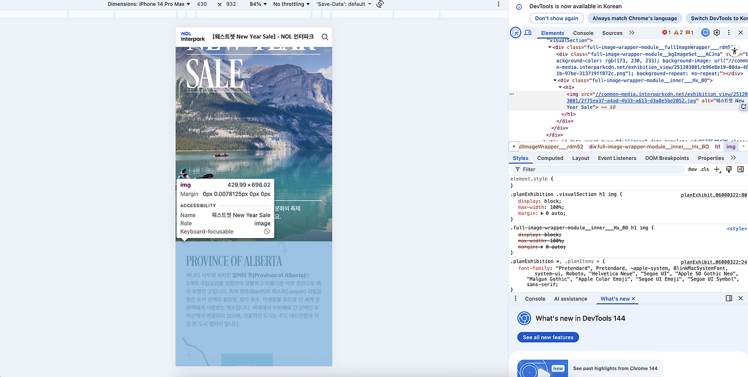
Task: Show more Styles sidebar tabs
Action: pyautogui.click(x=733, y=158)
